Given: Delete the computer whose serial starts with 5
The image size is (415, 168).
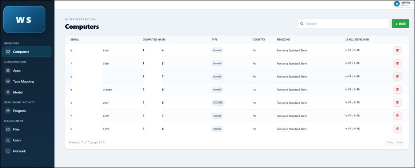Looking at the screenshot, I should [x=397, y=76].
